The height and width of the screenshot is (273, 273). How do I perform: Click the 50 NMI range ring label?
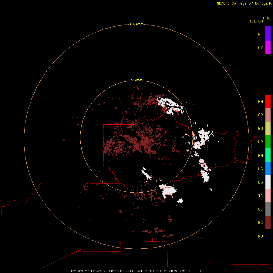click(x=136, y=80)
